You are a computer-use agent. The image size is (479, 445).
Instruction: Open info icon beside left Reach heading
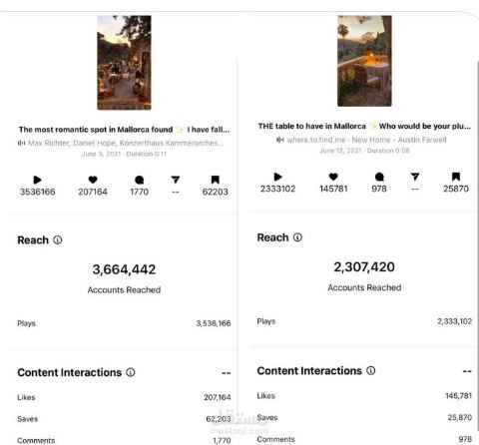58,240
